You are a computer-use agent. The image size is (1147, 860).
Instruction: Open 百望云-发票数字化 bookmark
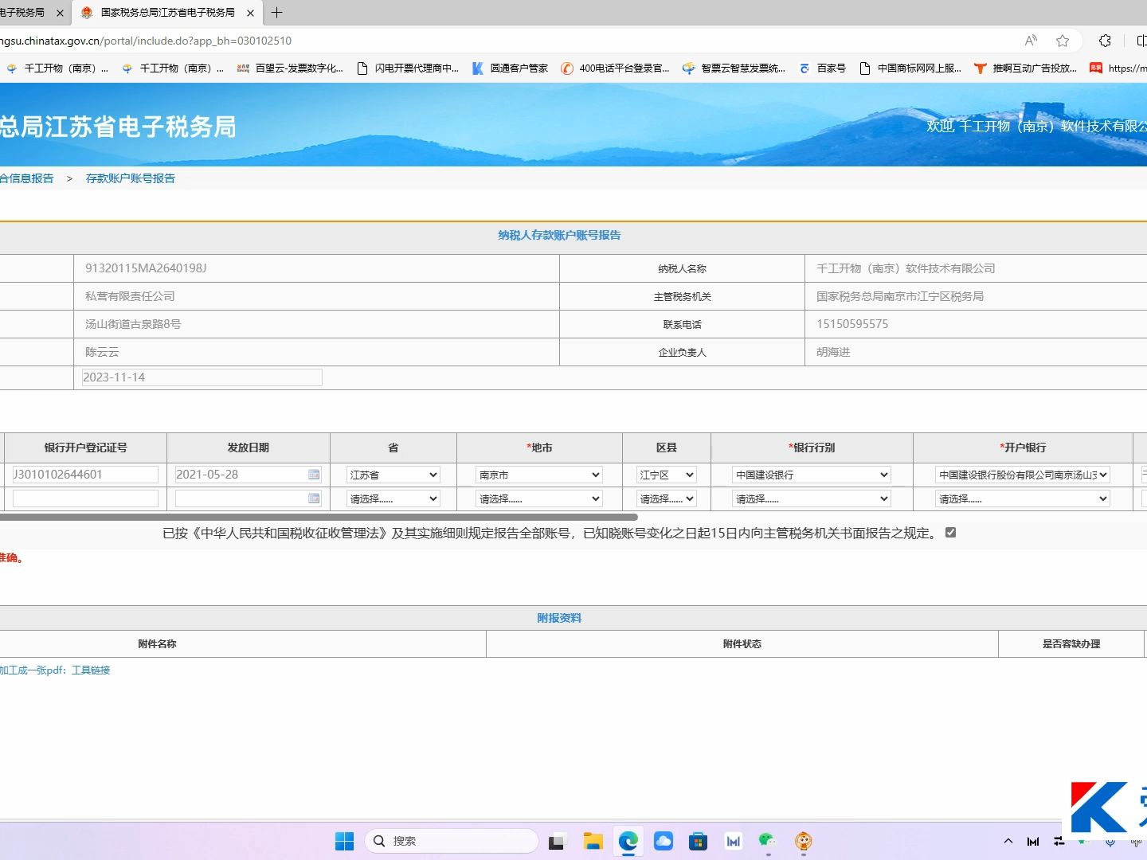coord(290,68)
